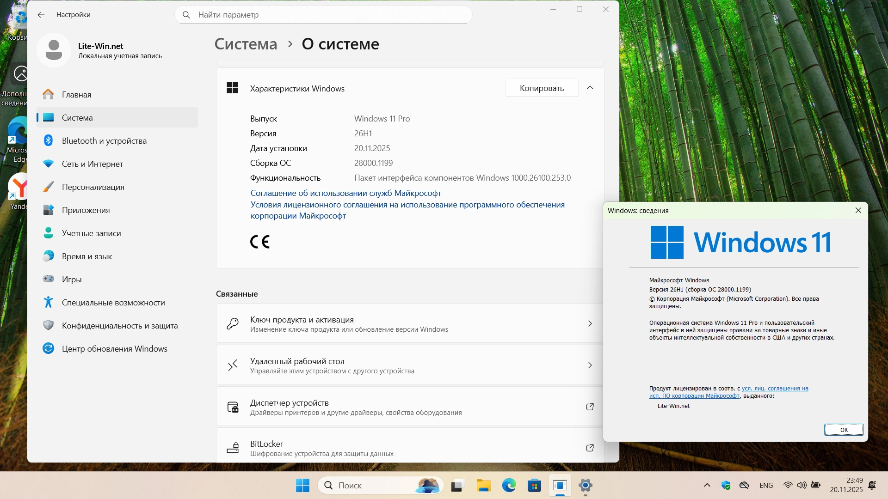
Task: Go to Центр обновления Windows
Action: 114,349
